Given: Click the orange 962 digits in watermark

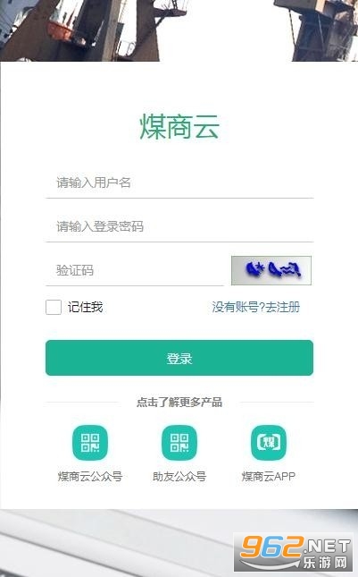Looking at the screenshot, I should point(272,547).
